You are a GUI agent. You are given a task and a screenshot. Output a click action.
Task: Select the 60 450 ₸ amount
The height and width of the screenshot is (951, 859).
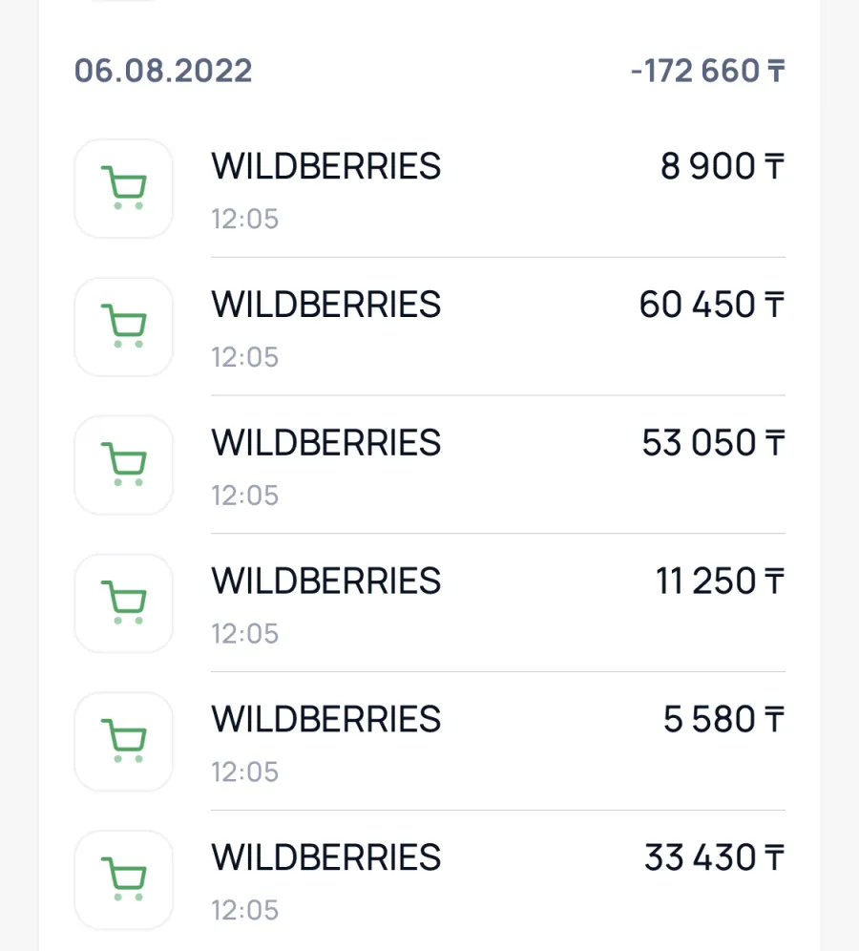click(712, 305)
